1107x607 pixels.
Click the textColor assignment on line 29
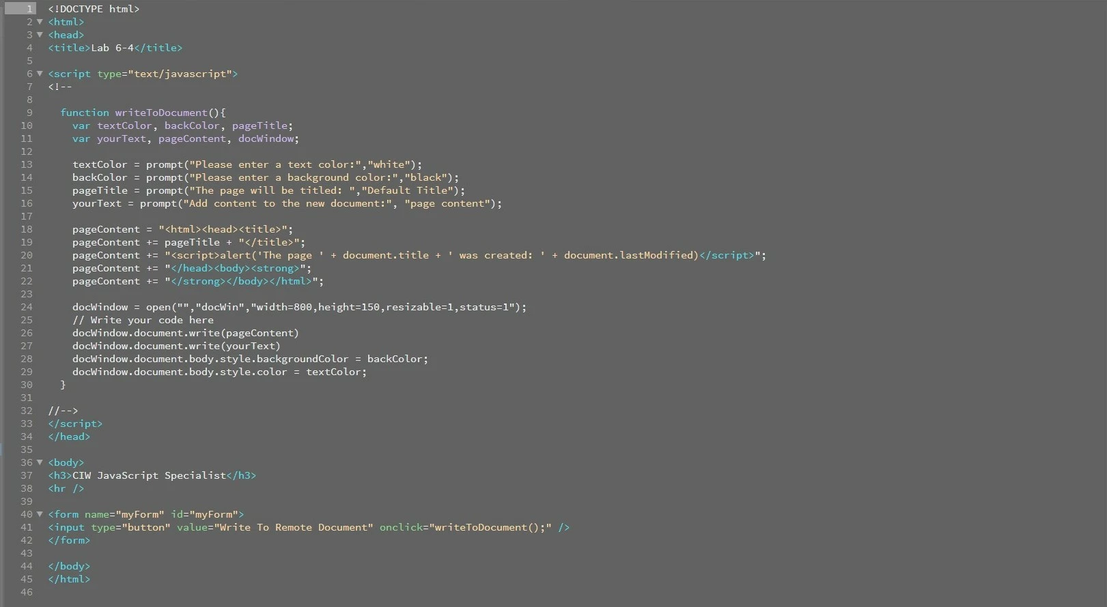[x=219, y=372]
